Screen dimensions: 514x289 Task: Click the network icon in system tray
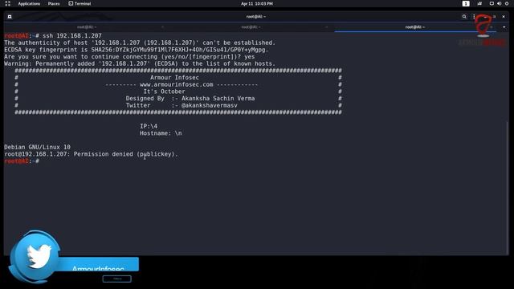pyautogui.click(x=479, y=3)
